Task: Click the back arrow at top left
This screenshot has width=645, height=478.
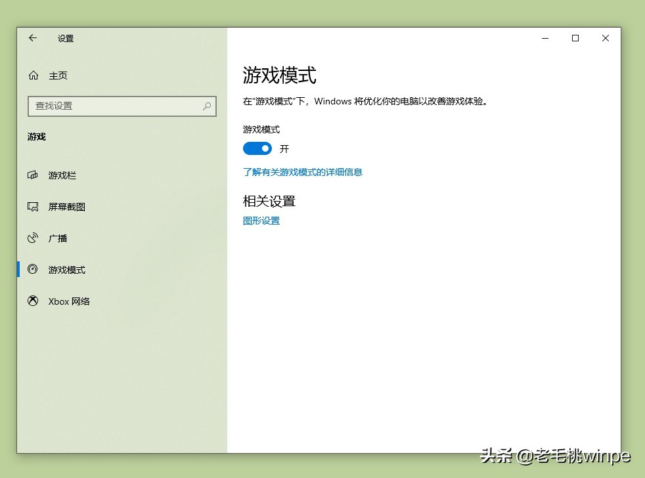Action: (32, 38)
